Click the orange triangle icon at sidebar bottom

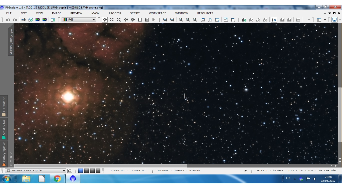coord(4,165)
